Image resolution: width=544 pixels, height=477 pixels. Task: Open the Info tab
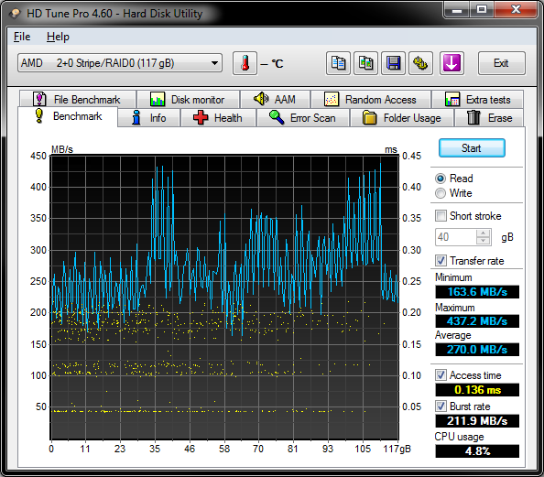pyautogui.click(x=149, y=118)
